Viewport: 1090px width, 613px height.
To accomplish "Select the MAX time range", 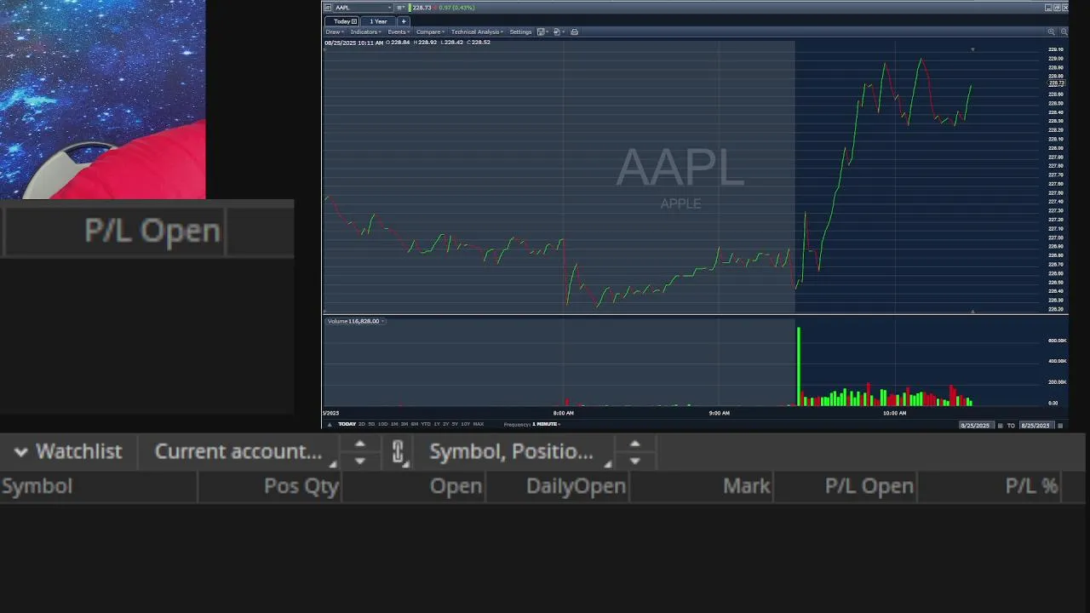I will [x=479, y=424].
